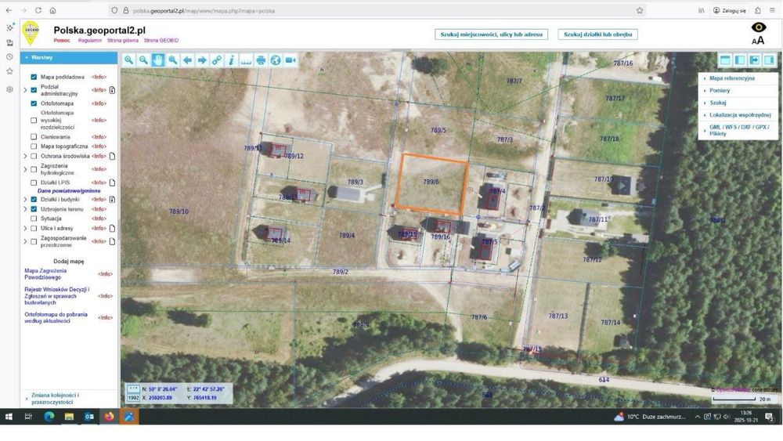This screenshot has height=441, width=783.
Task: Open the Pomoc link
Action: 62,41
